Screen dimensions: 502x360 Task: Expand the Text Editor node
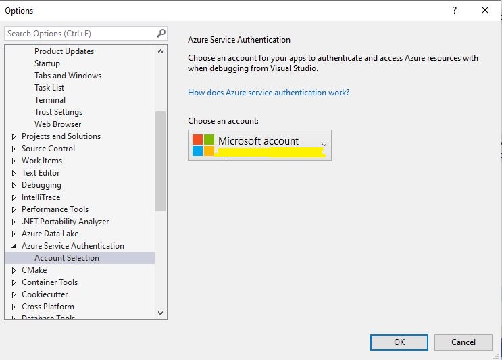(14, 173)
